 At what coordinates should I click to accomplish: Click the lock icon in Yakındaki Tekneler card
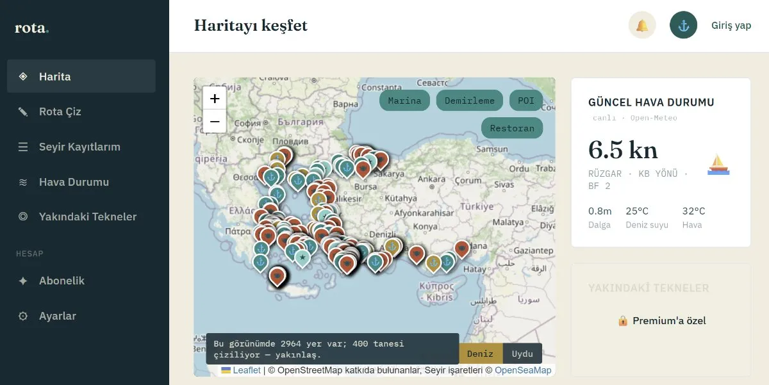click(x=623, y=320)
